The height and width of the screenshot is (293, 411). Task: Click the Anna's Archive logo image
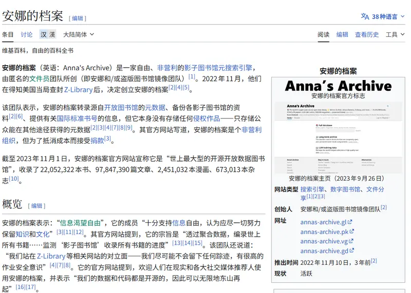click(x=338, y=86)
